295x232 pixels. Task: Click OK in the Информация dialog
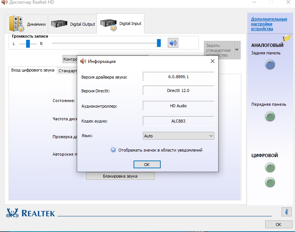click(147, 165)
